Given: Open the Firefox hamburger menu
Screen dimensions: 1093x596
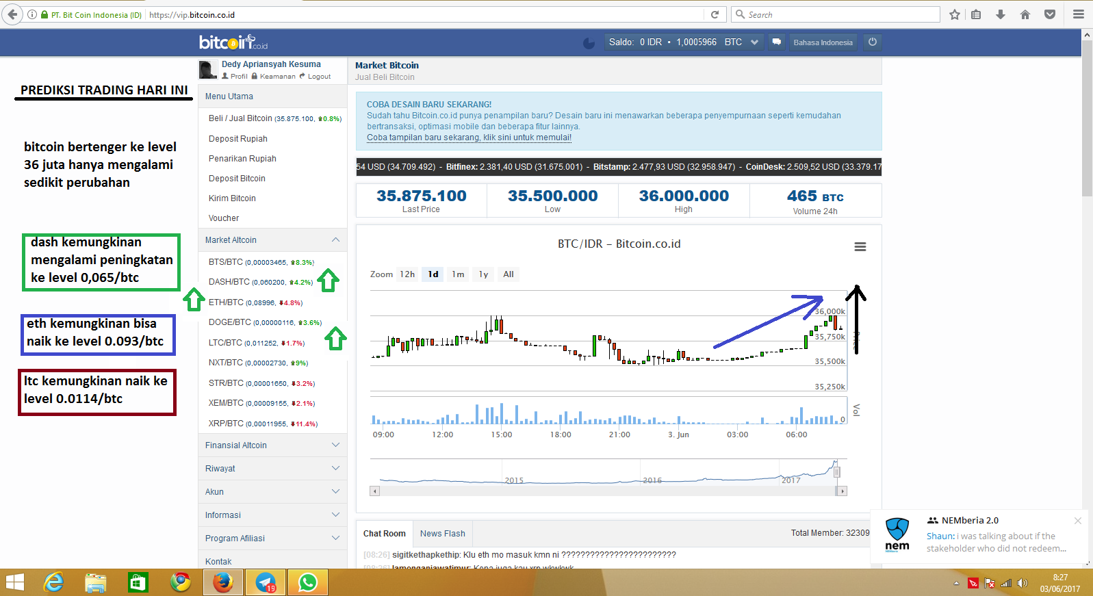Looking at the screenshot, I should [x=1079, y=14].
